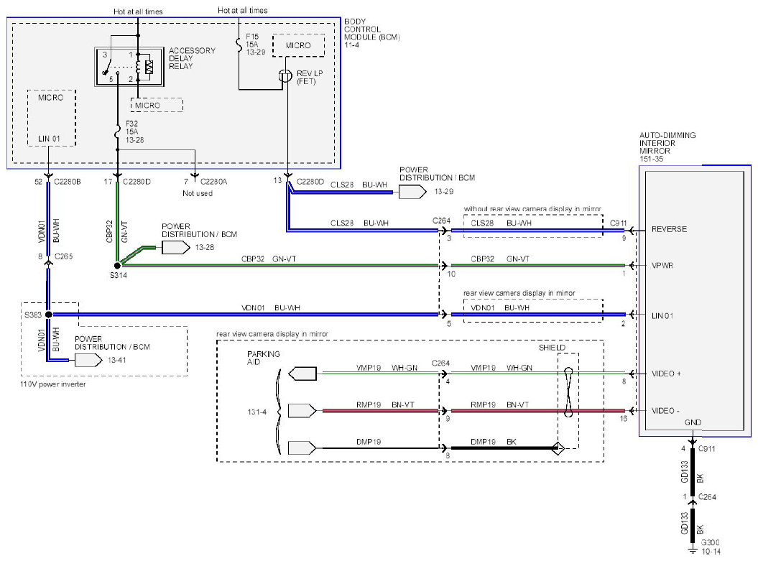
Task: Click the parking aid connector arrow on VMP19 wire
Action: click(302, 374)
